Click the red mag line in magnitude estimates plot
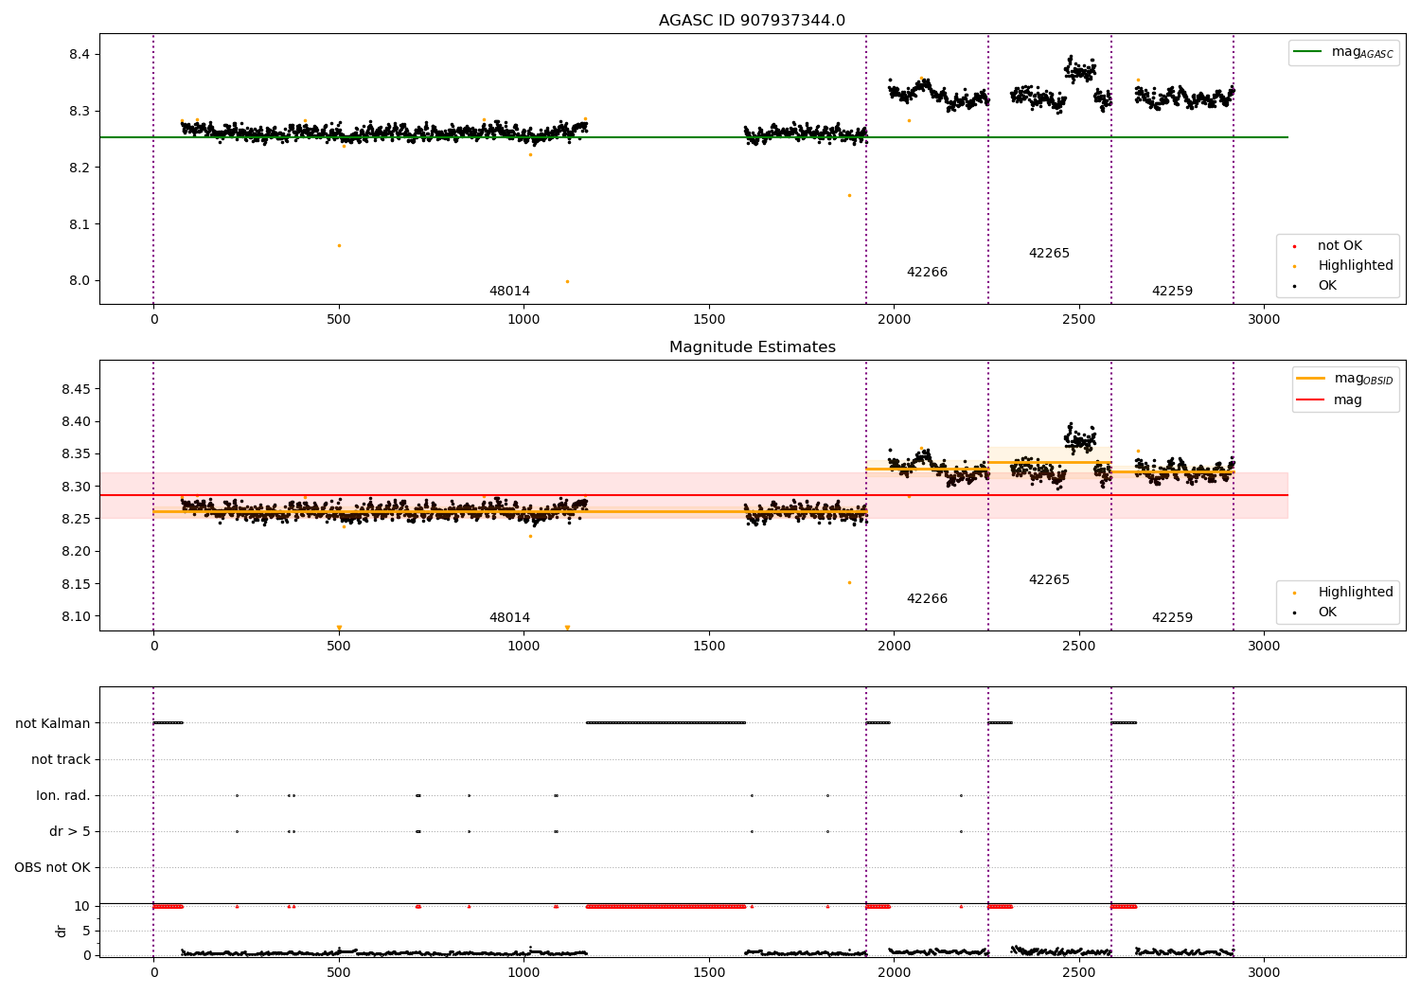This screenshot has width=1420, height=994. click(x=694, y=495)
